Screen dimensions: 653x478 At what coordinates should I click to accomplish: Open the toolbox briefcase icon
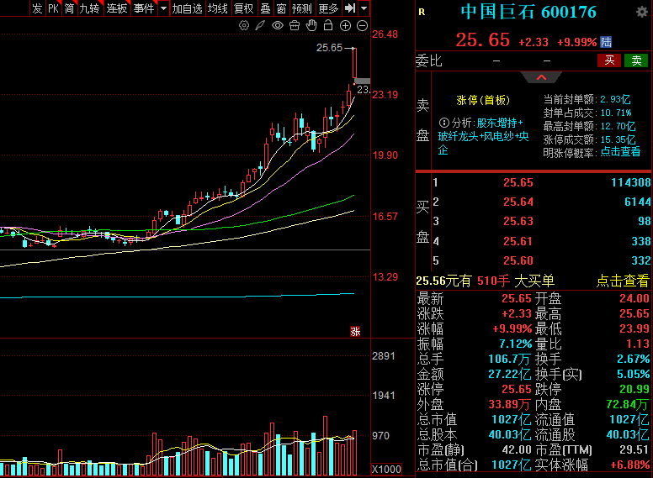(x=295, y=26)
